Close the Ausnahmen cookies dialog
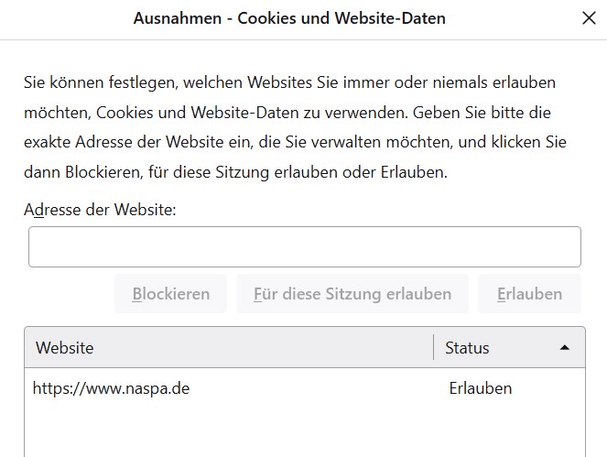 point(589,18)
